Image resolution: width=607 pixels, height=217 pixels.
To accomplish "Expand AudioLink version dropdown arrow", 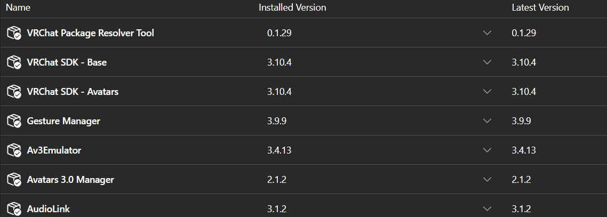I will coord(488,209).
